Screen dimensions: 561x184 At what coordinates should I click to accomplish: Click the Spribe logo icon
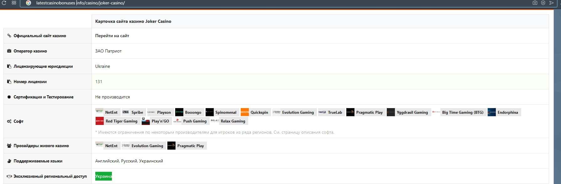coord(126,112)
